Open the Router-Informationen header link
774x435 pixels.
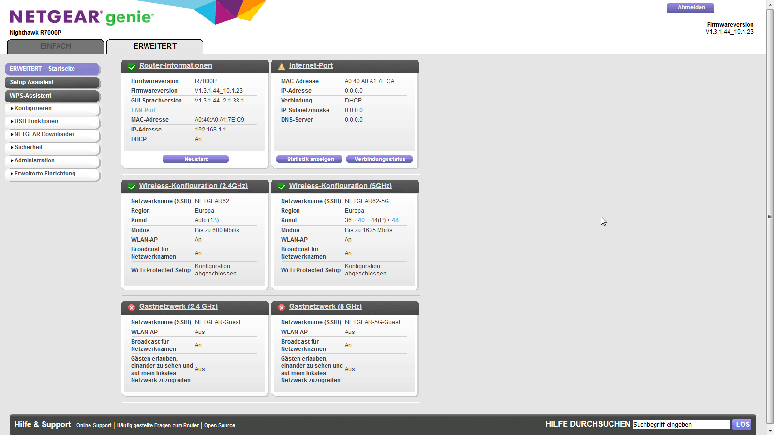point(176,65)
